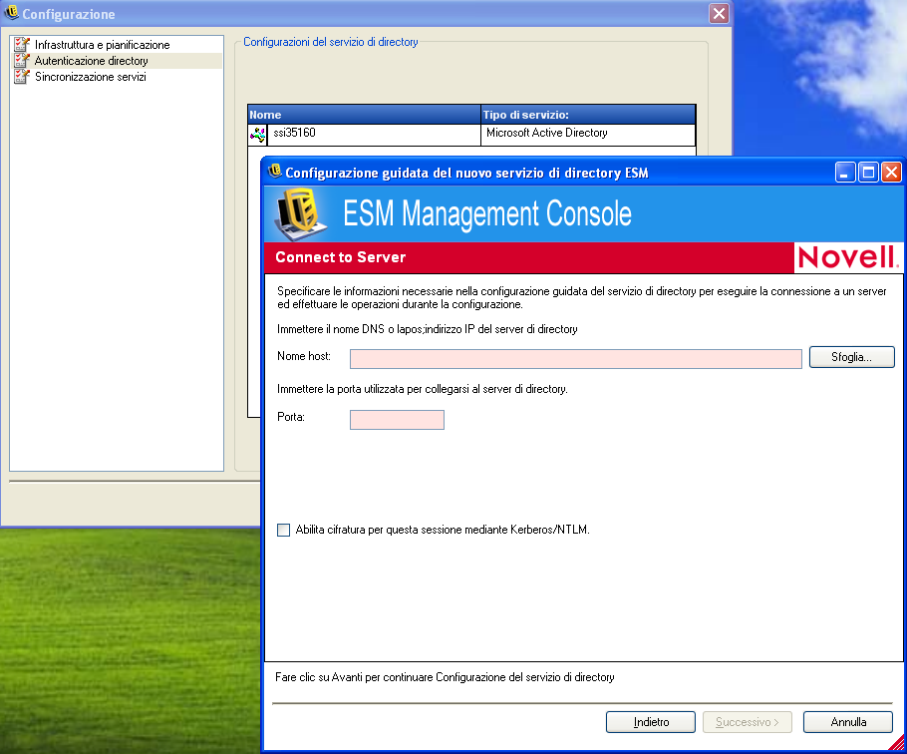
Task: Select the Microsoft Active Directory cell
Action: pos(588,135)
